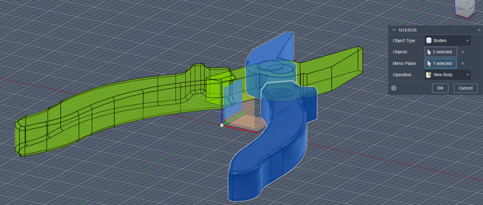Click the Cancel button in Mirror dialog
This screenshot has width=483, height=205.
pos(465,88)
